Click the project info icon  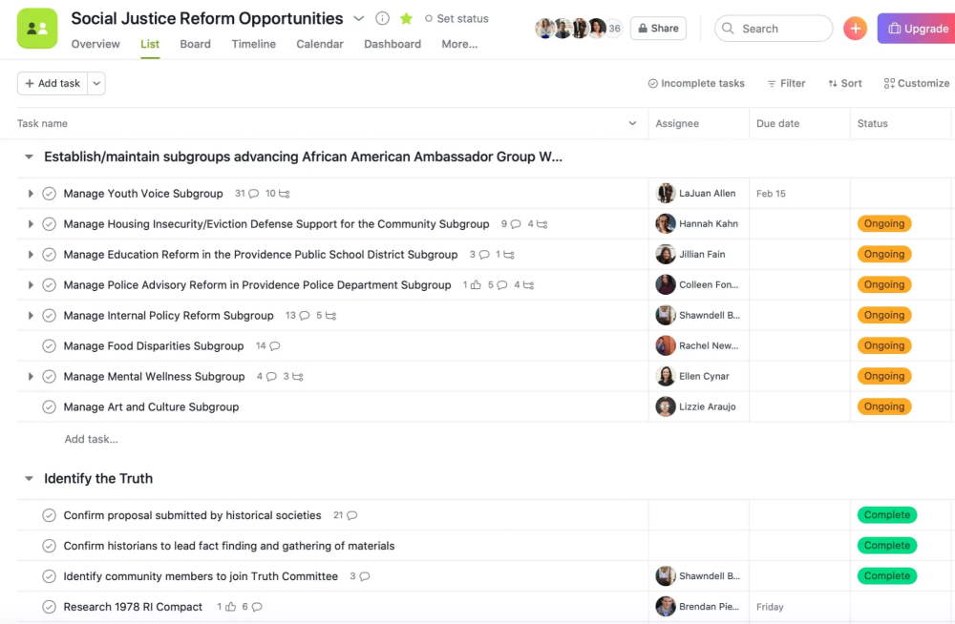tap(382, 18)
